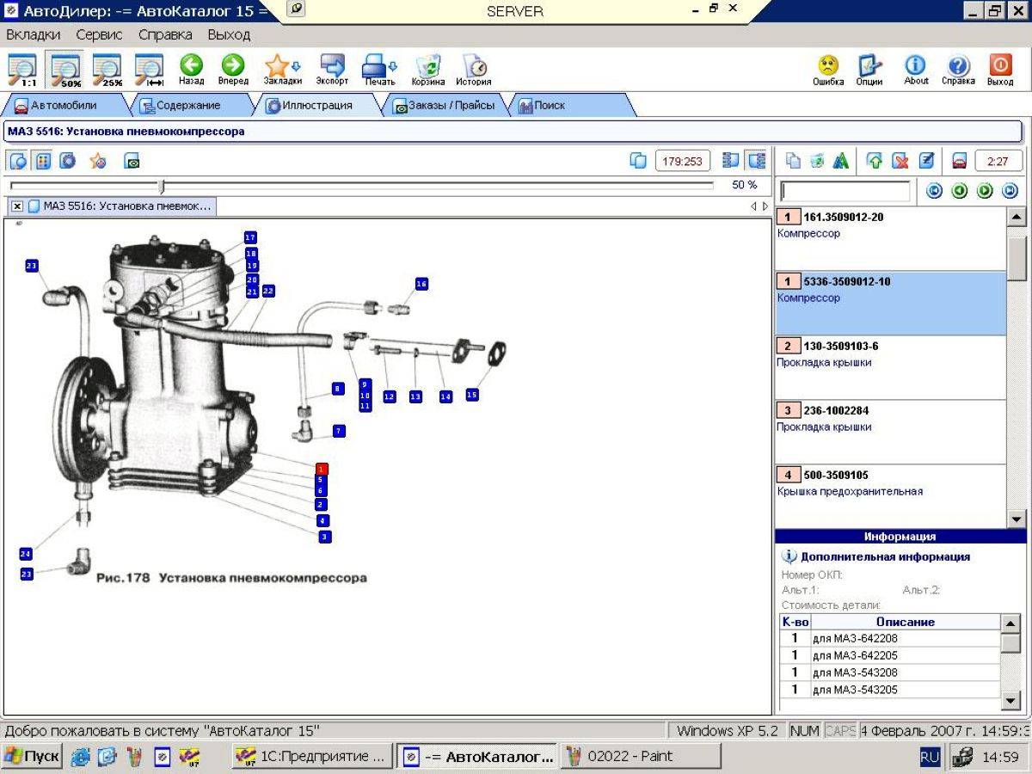
Task: Click the red X delete icon
Action: [900, 160]
